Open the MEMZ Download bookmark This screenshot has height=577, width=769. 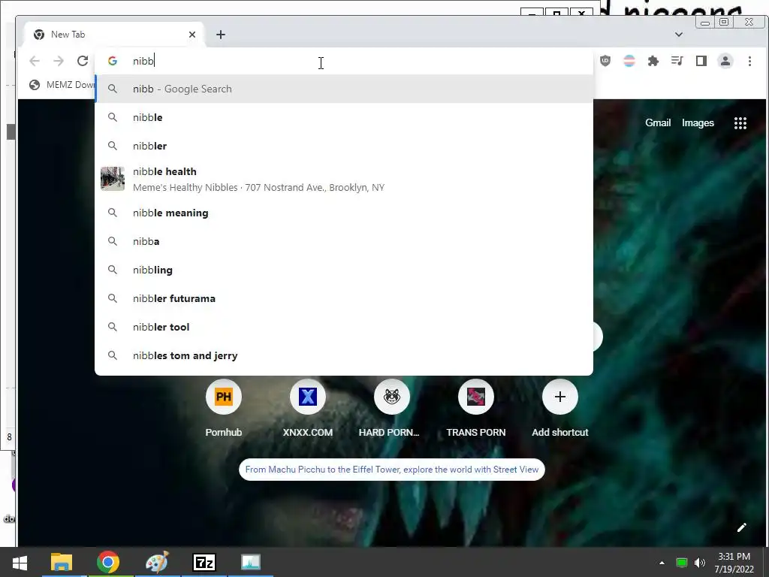point(62,85)
